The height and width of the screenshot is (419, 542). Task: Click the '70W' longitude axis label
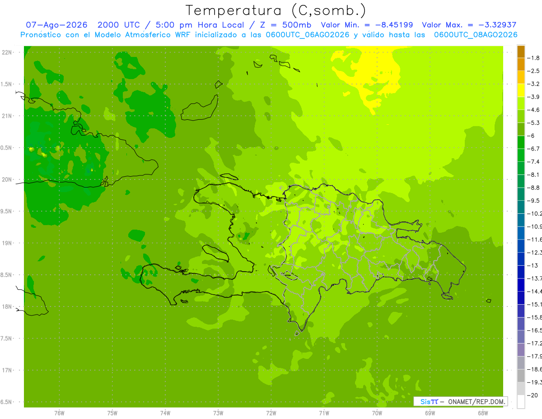click(x=377, y=413)
